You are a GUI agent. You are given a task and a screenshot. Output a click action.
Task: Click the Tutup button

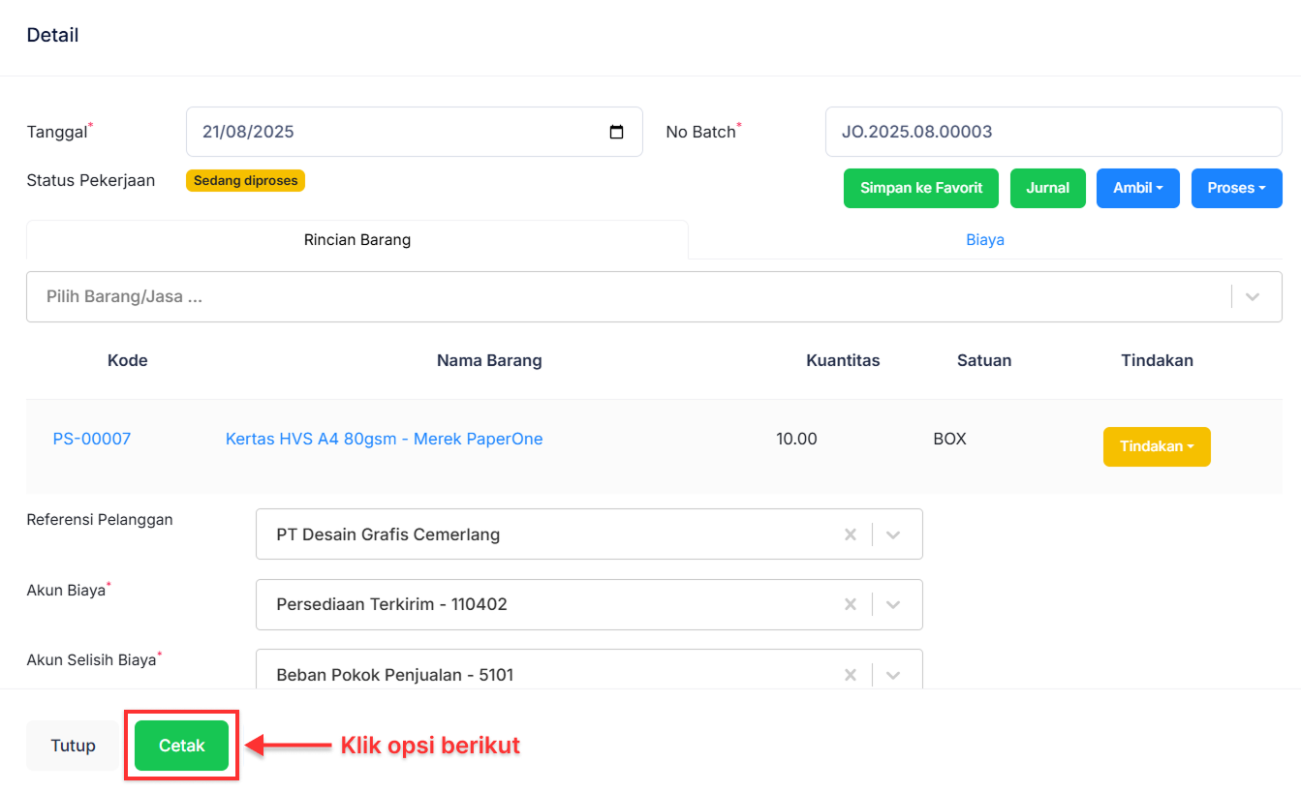[73, 746]
